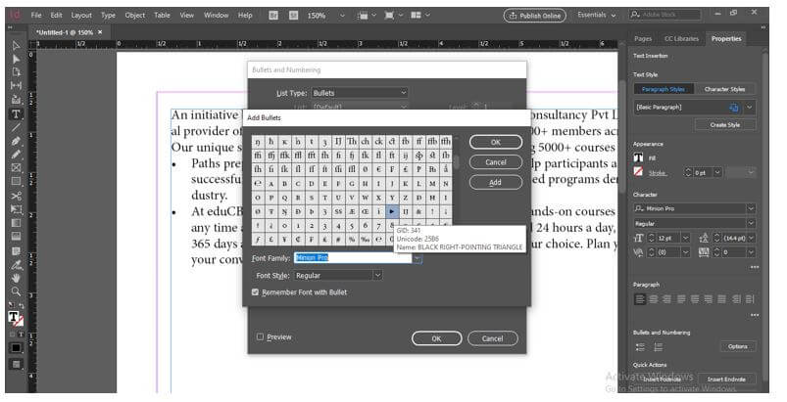The height and width of the screenshot is (402, 787).
Task: Open the File menu
Action: [x=36, y=15]
